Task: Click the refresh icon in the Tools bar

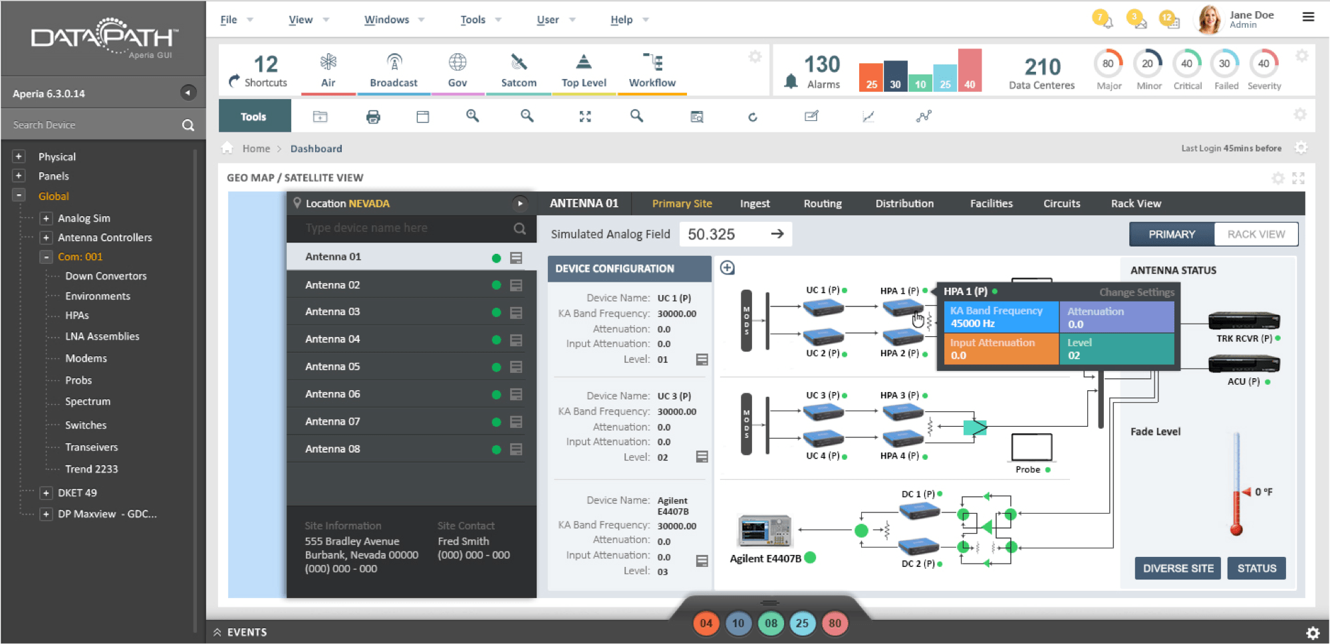Action: coord(752,116)
